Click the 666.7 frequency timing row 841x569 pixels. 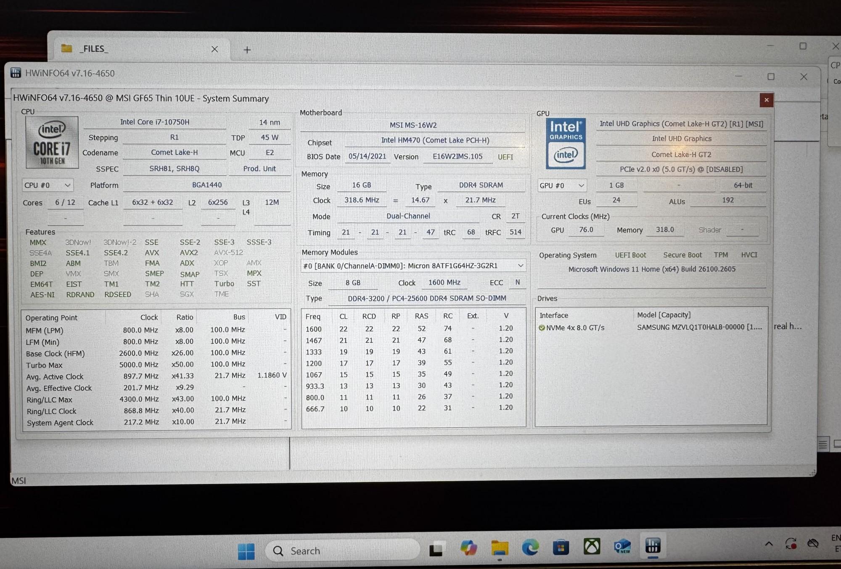click(x=413, y=408)
